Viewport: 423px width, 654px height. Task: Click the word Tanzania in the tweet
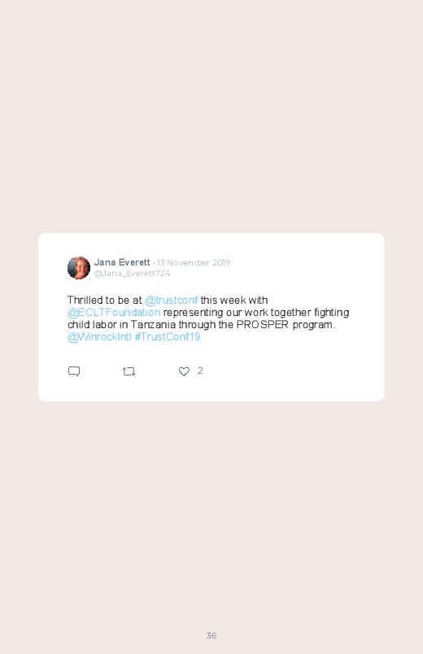pos(154,324)
